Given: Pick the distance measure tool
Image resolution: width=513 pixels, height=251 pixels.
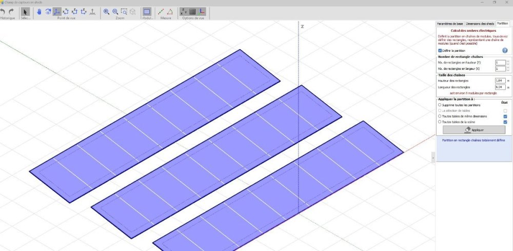Looking at the screenshot, I should [161, 11].
